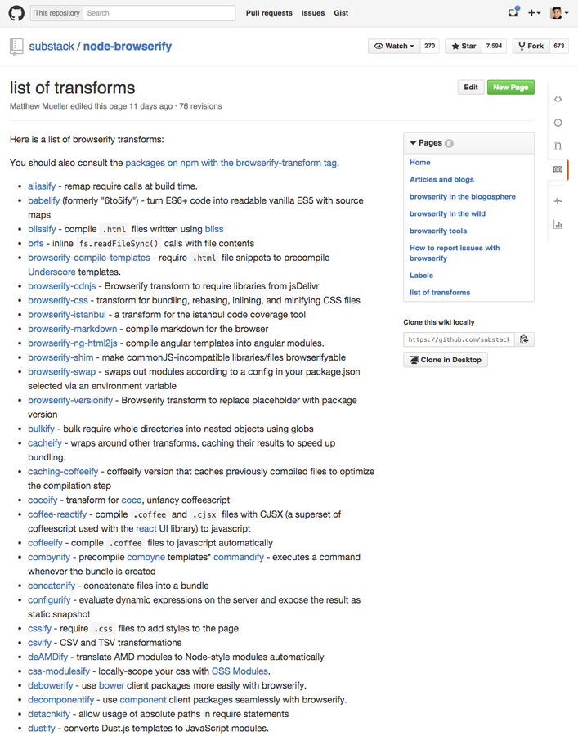Screen dimensions: 578x736
Task: View the 7,594 stargazers count
Action: pyautogui.click(x=494, y=46)
